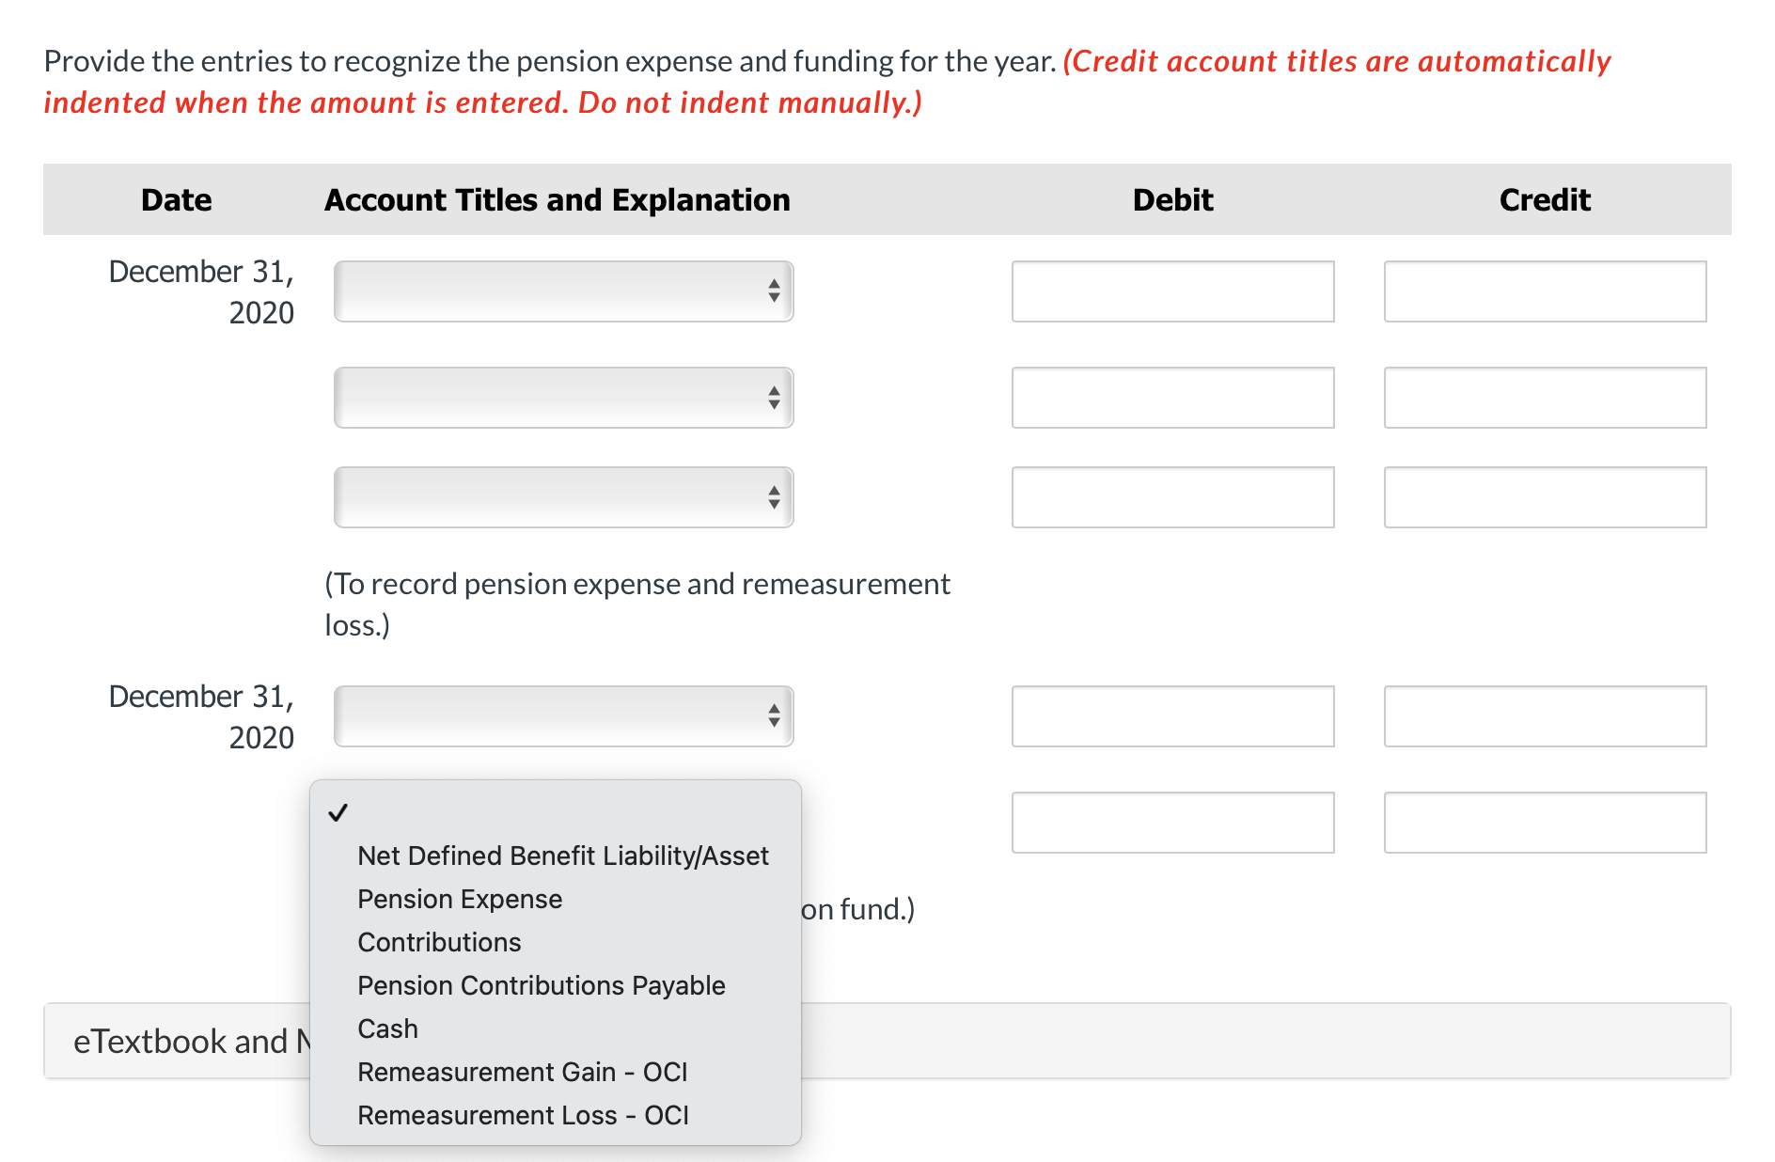This screenshot has height=1162, width=1775.
Task: Select Net Defined Benefit Liability/Asset option
Action: click(x=562, y=856)
